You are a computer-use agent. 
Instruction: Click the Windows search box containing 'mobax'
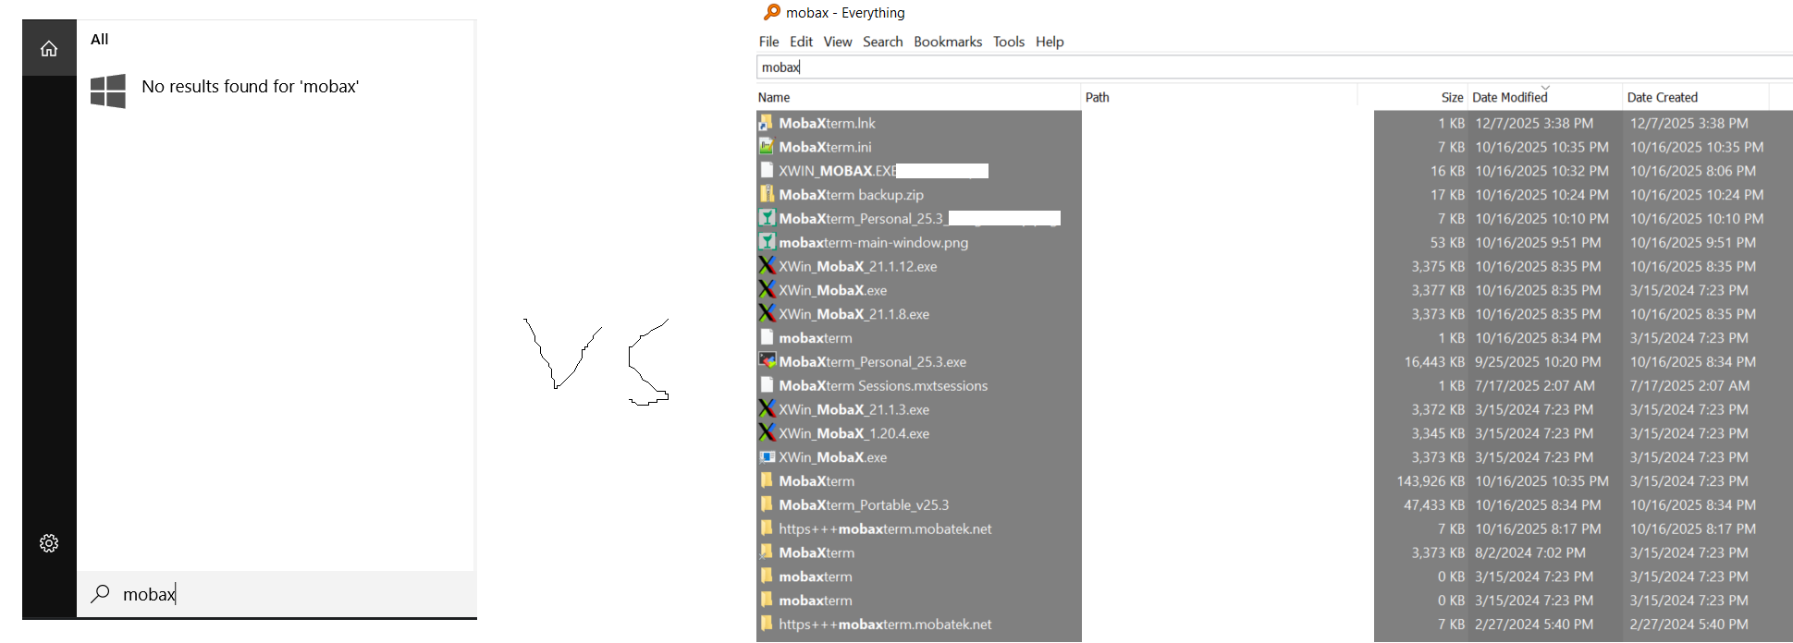[276, 594]
